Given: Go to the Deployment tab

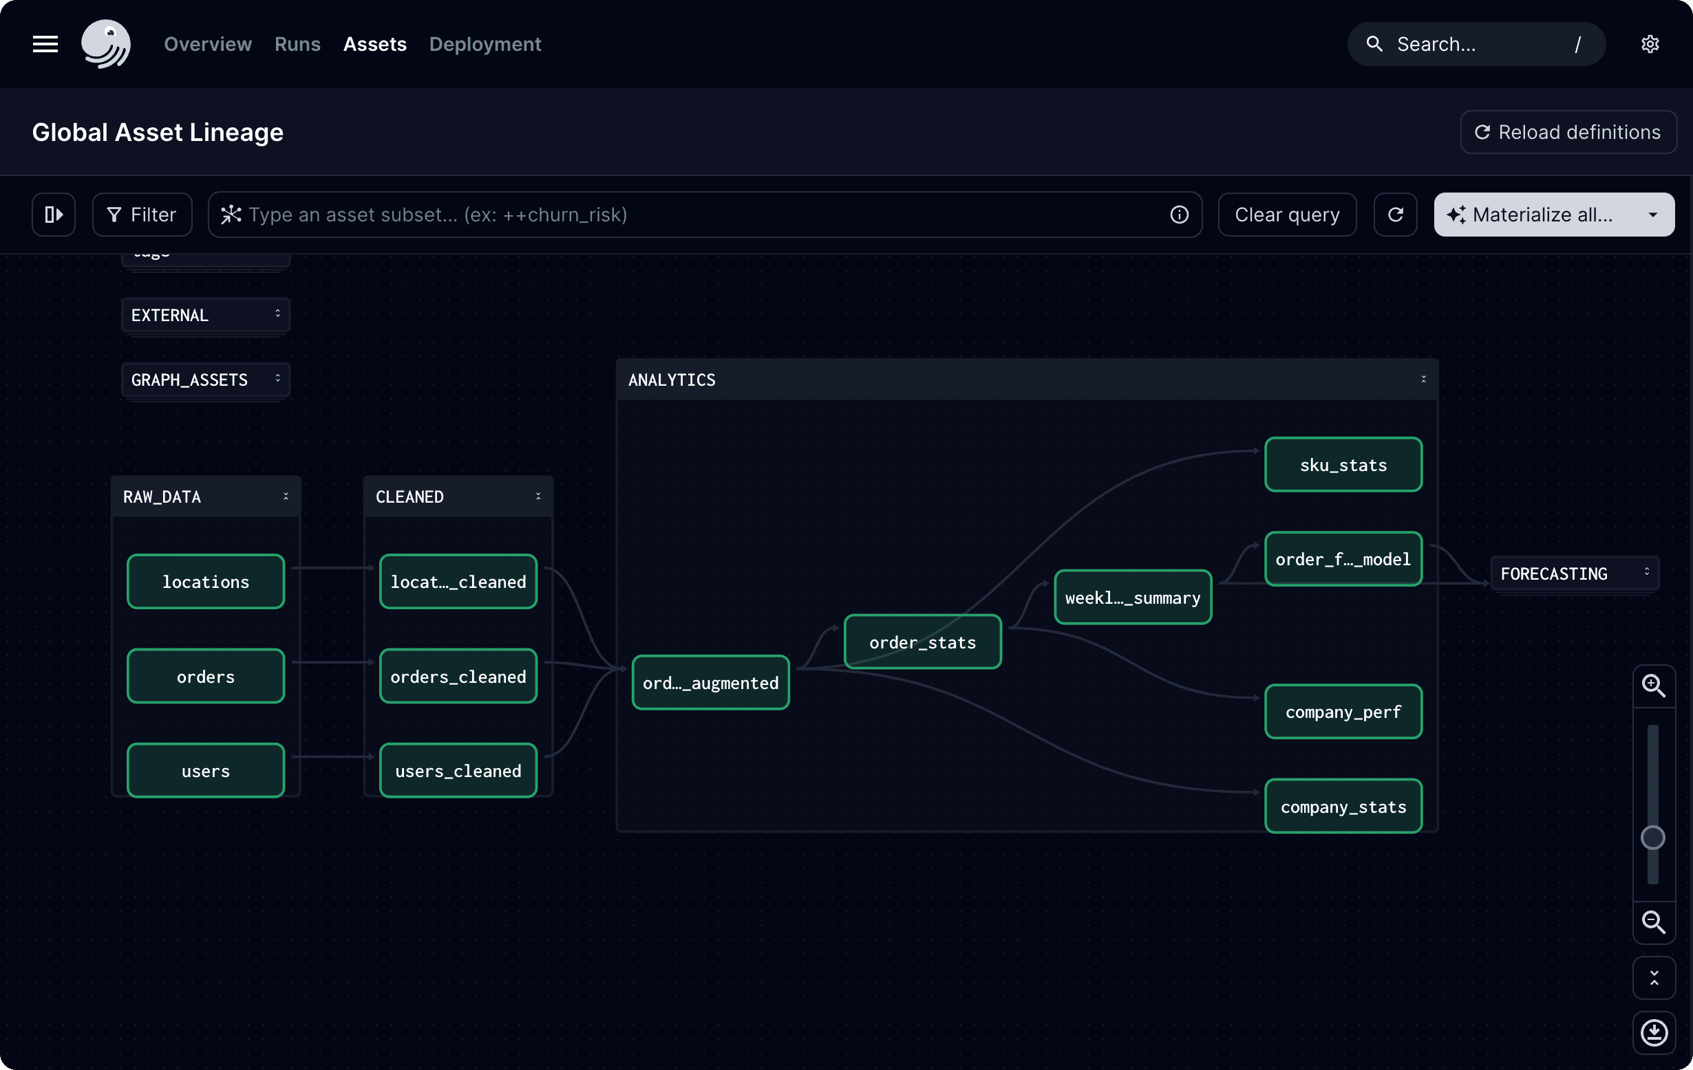Looking at the screenshot, I should point(485,43).
